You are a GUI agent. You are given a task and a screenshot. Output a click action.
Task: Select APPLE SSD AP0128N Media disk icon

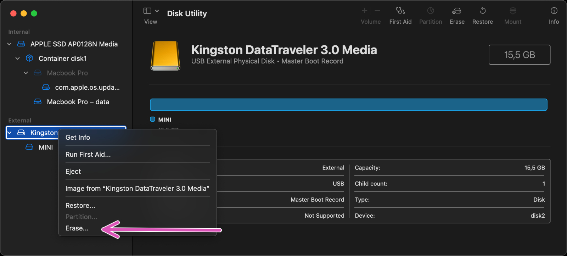pyautogui.click(x=21, y=44)
